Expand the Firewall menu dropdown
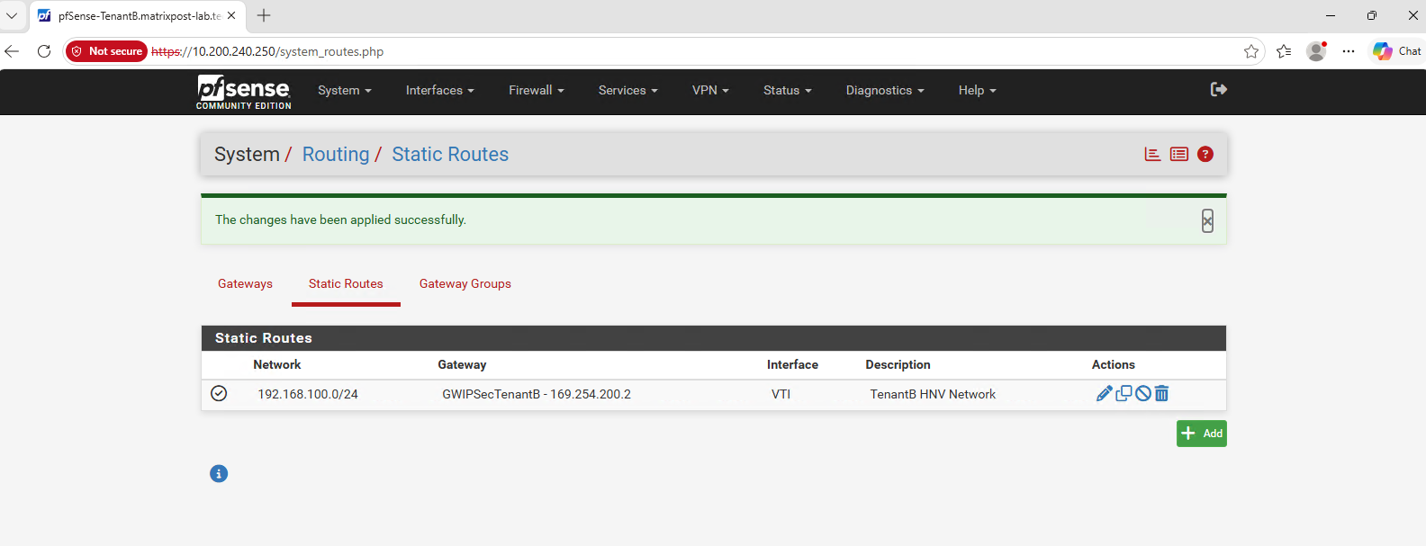Viewport: 1426px width, 546px height. [x=537, y=90]
